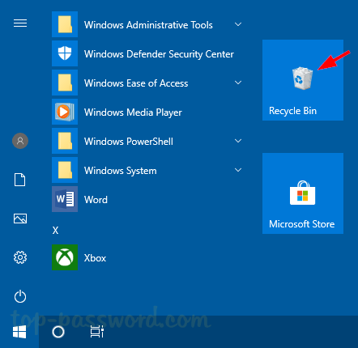The image size is (358, 348).
Task: Expand the Windows System folder chevron
Action: coord(238,170)
